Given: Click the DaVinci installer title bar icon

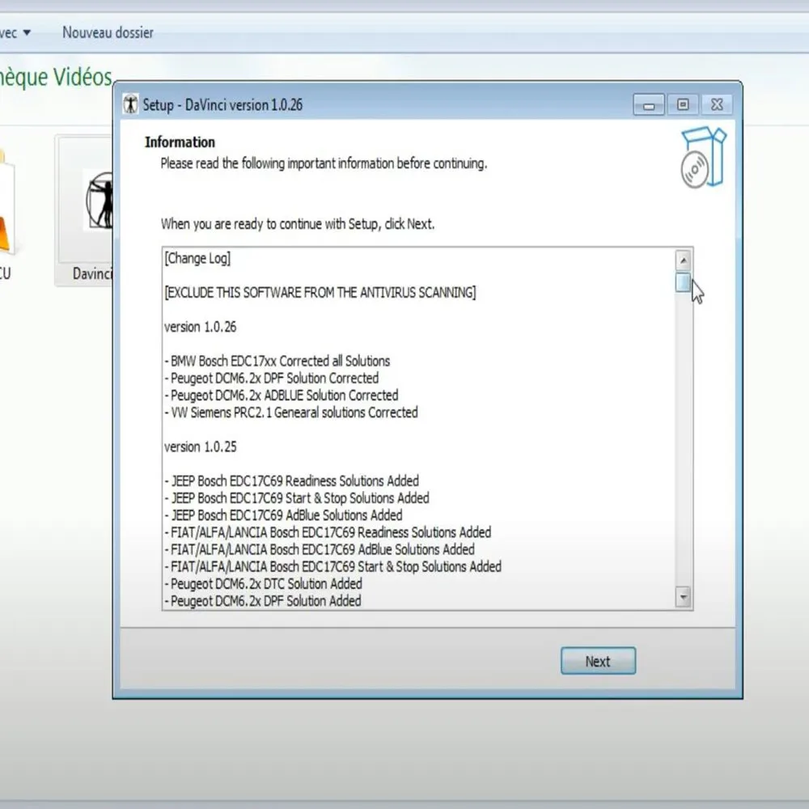Looking at the screenshot, I should [130, 104].
